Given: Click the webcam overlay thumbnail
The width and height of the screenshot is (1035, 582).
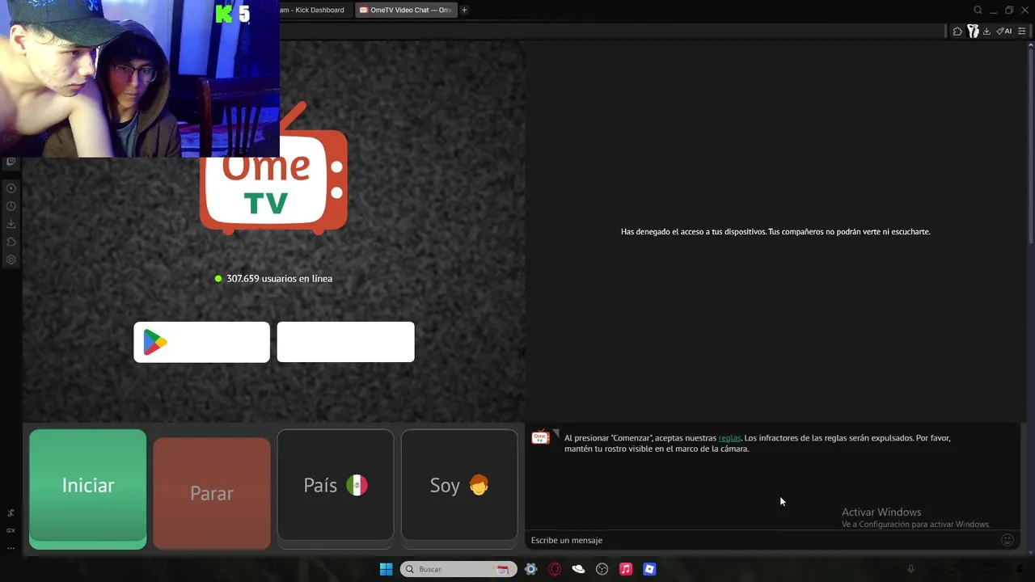Looking at the screenshot, I should coord(139,78).
